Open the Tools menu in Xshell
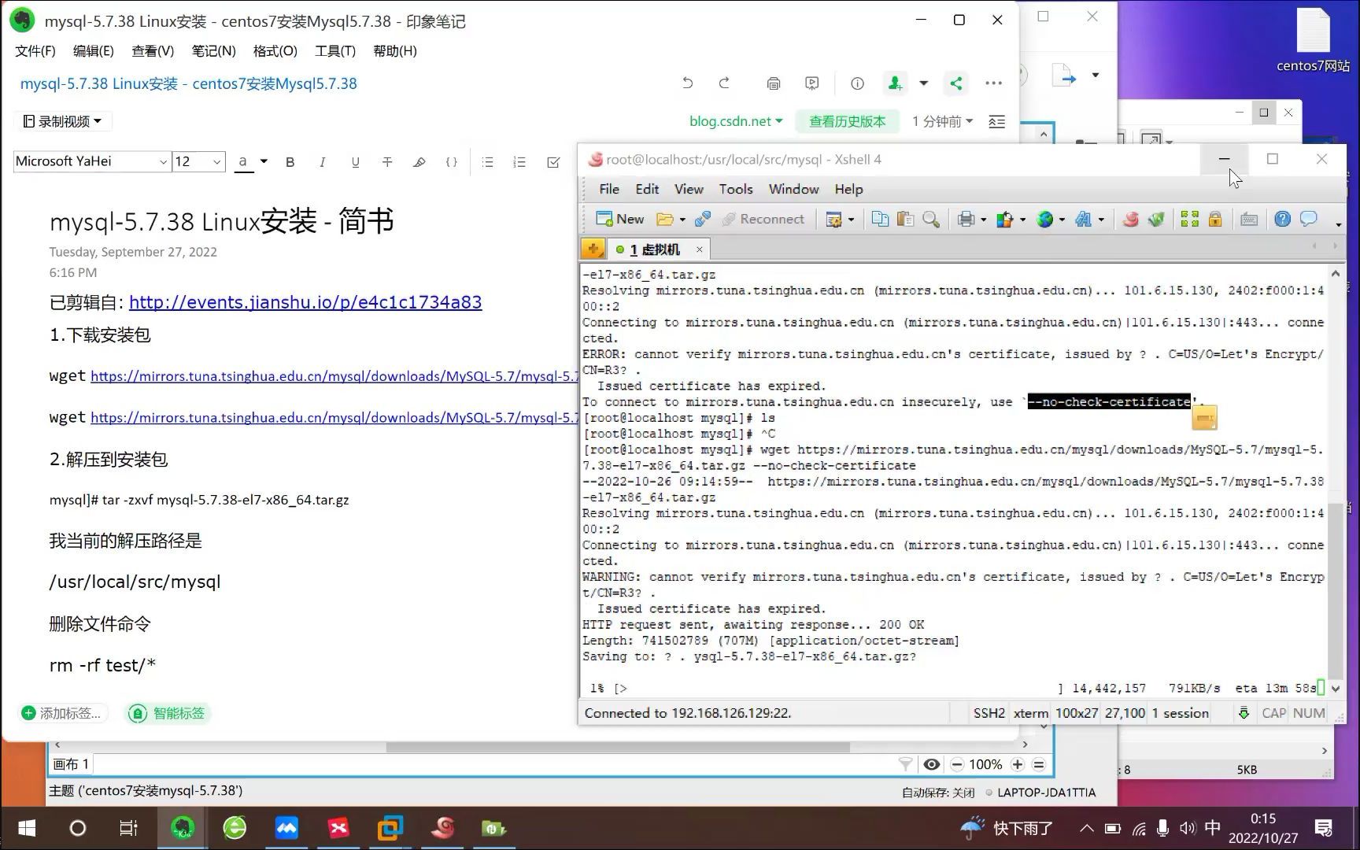The width and height of the screenshot is (1360, 850). pos(736,189)
